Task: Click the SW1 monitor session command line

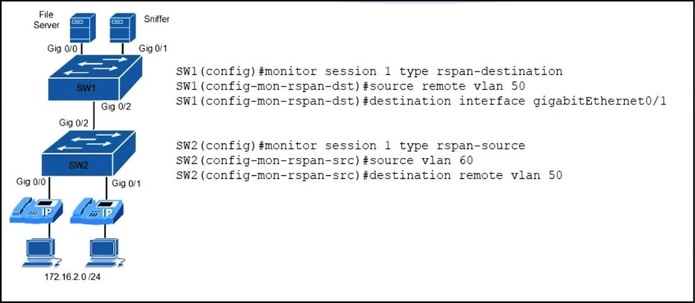Action: 369,72
